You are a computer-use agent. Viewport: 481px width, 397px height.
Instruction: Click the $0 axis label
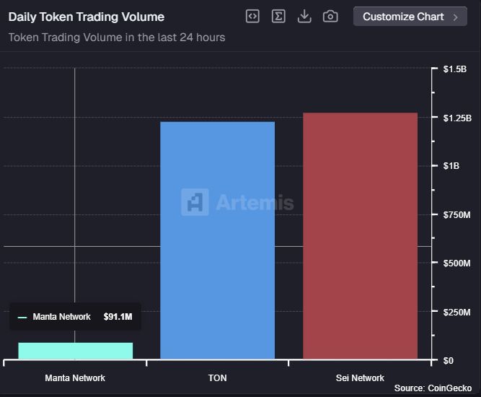pos(448,361)
